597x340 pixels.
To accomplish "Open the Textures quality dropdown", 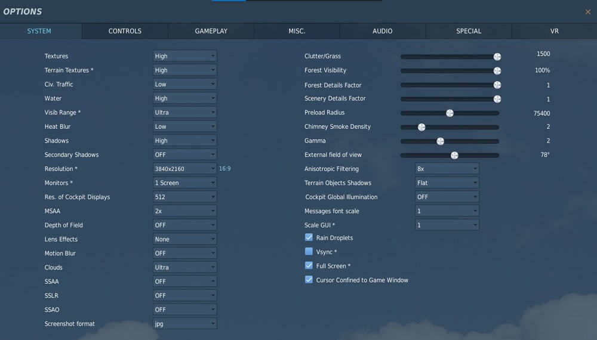I will point(185,56).
